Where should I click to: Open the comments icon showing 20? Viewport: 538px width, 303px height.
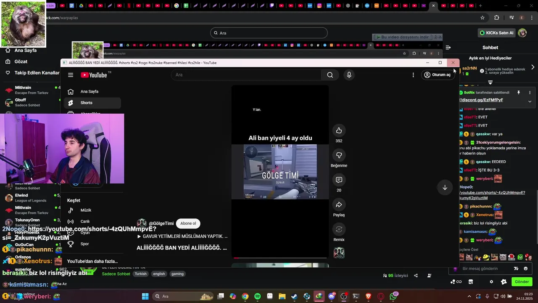[339, 180]
